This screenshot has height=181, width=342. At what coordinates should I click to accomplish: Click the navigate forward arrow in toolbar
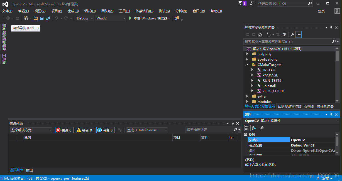tap(17, 18)
